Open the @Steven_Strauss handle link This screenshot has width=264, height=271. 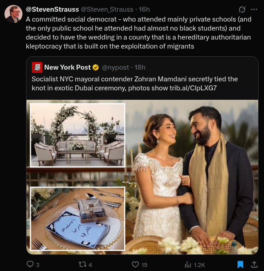(107, 9)
